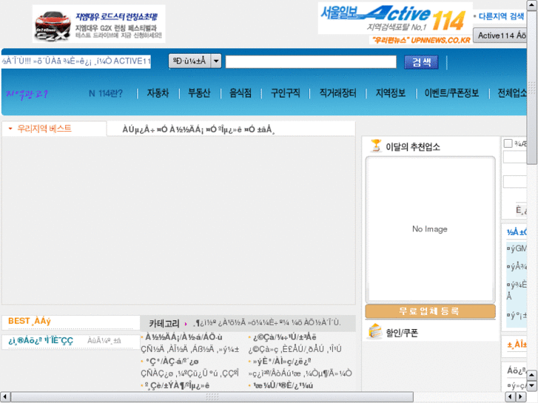The image size is (538, 403).
Task: Select the 지역정보 menu item
Action: (391, 93)
